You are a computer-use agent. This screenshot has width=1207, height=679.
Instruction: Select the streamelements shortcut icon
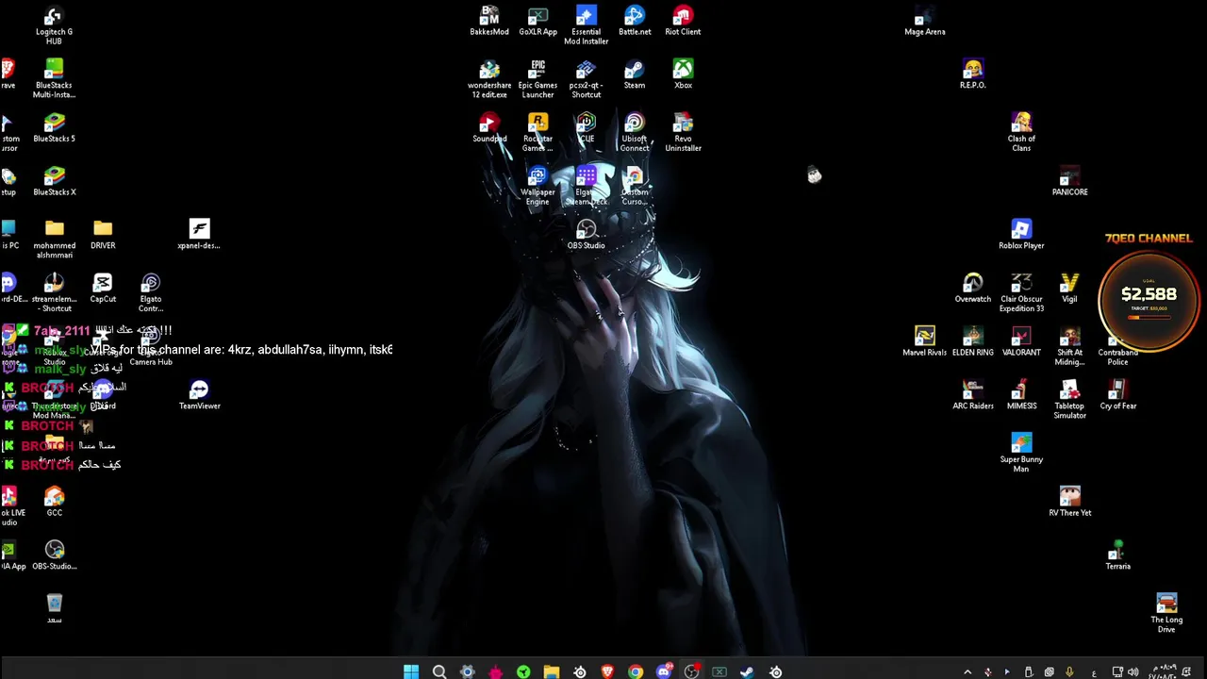tap(54, 293)
